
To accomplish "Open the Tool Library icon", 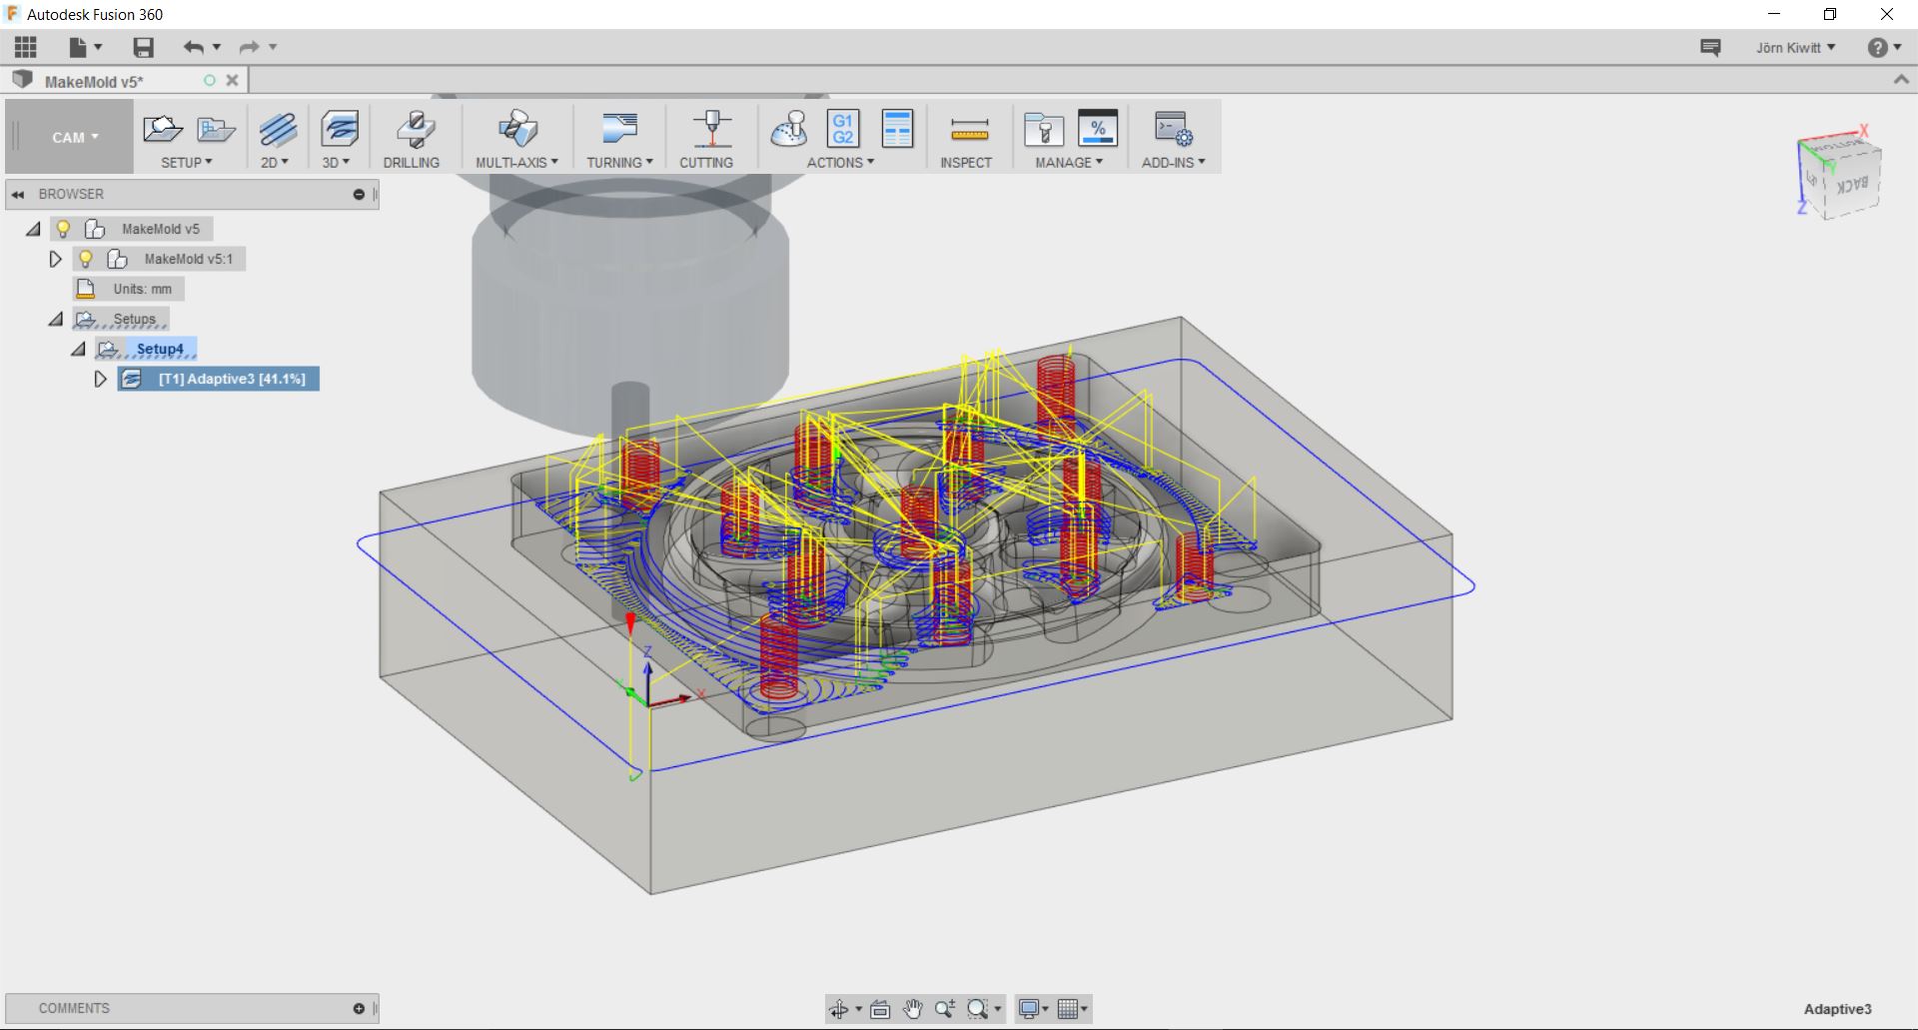I will [1044, 129].
